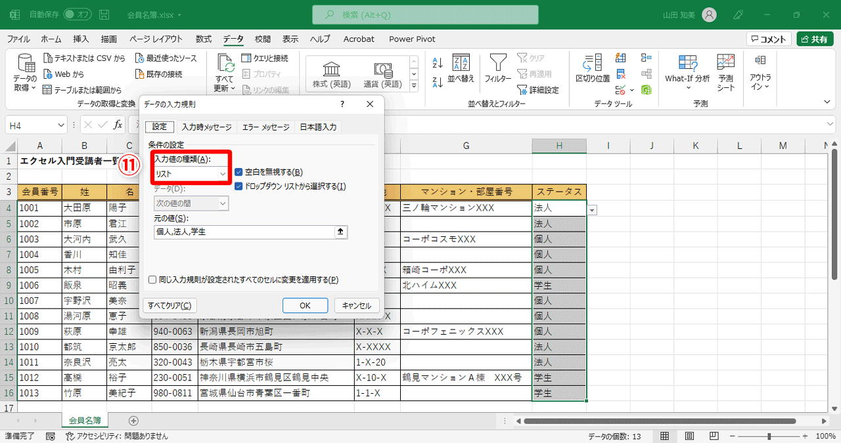This screenshot has width=841, height=443.
Task: Uncheck 空白を無視する in the dialog
Action: click(x=239, y=171)
